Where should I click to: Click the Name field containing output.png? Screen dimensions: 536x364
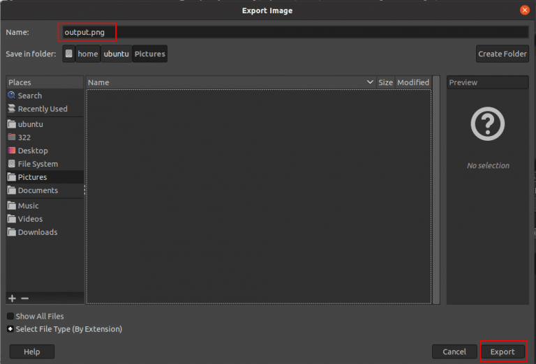[x=294, y=32]
